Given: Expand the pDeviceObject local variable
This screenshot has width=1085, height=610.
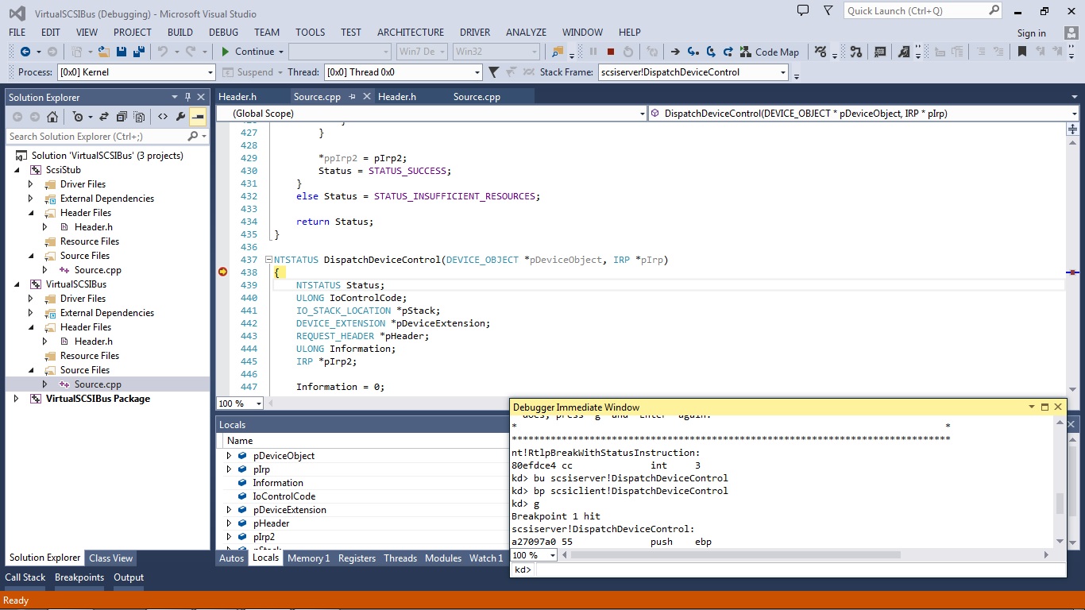Looking at the screenshot, I should [229, 456].
